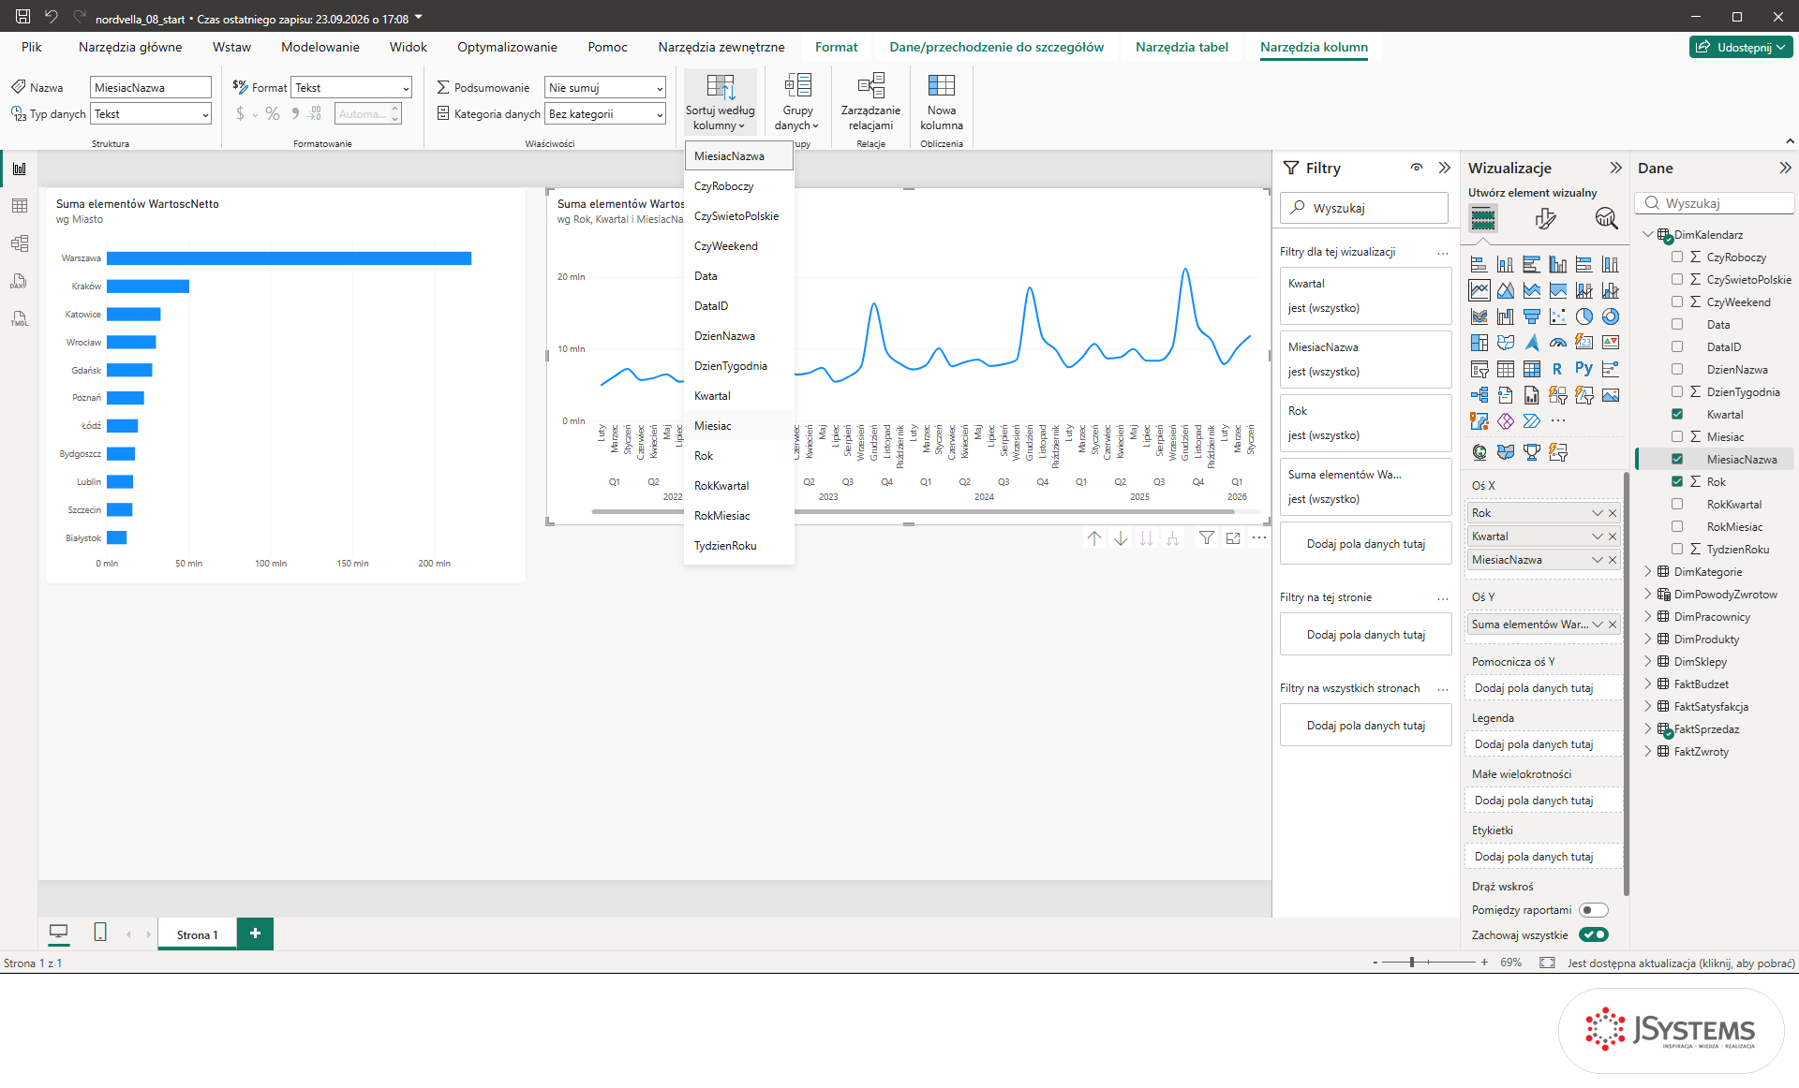Viewport: 1799px width, 1088px height.
Task: Open TMDL view in left sidebar
Action: 20,318
